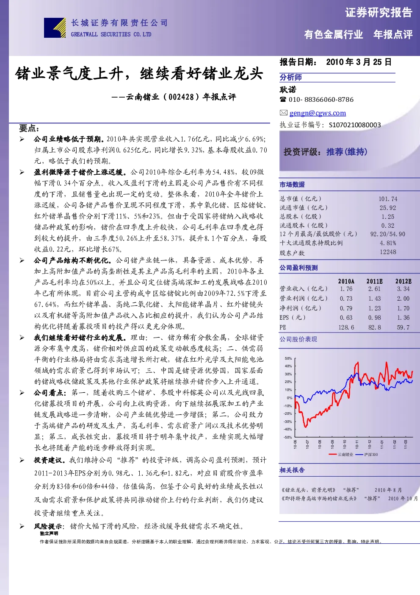This screenshot has height=595, width=420.
Task: Click the 相关报告 section heading
Action: [x=292, y=470]
